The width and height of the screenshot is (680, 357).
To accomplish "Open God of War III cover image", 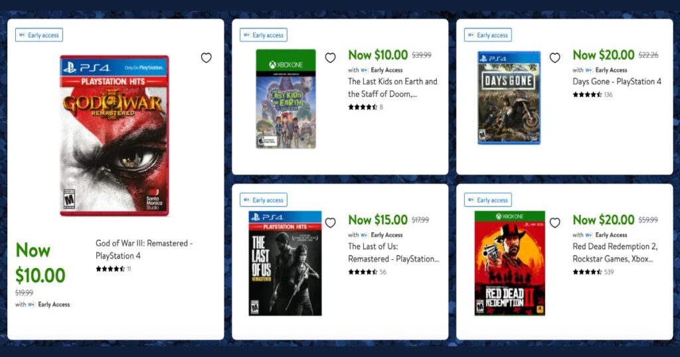I will point(114,135).
